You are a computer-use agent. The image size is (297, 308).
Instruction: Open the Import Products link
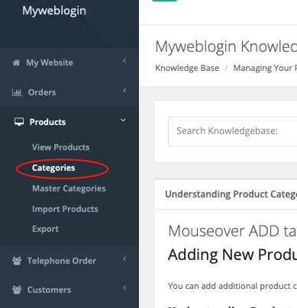[65, 209]
